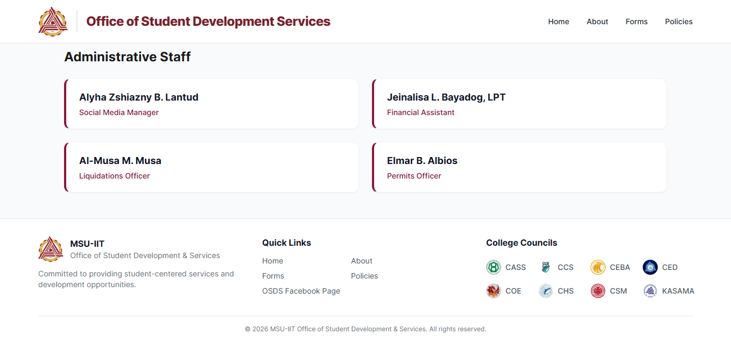Follow the About link under Quick Links
The height and width of the screenshot is (342, 731).
tap(361, 261)
